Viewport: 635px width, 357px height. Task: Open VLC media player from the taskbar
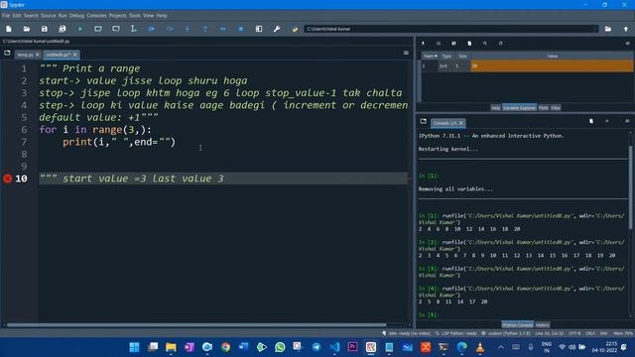coord(480,347)
